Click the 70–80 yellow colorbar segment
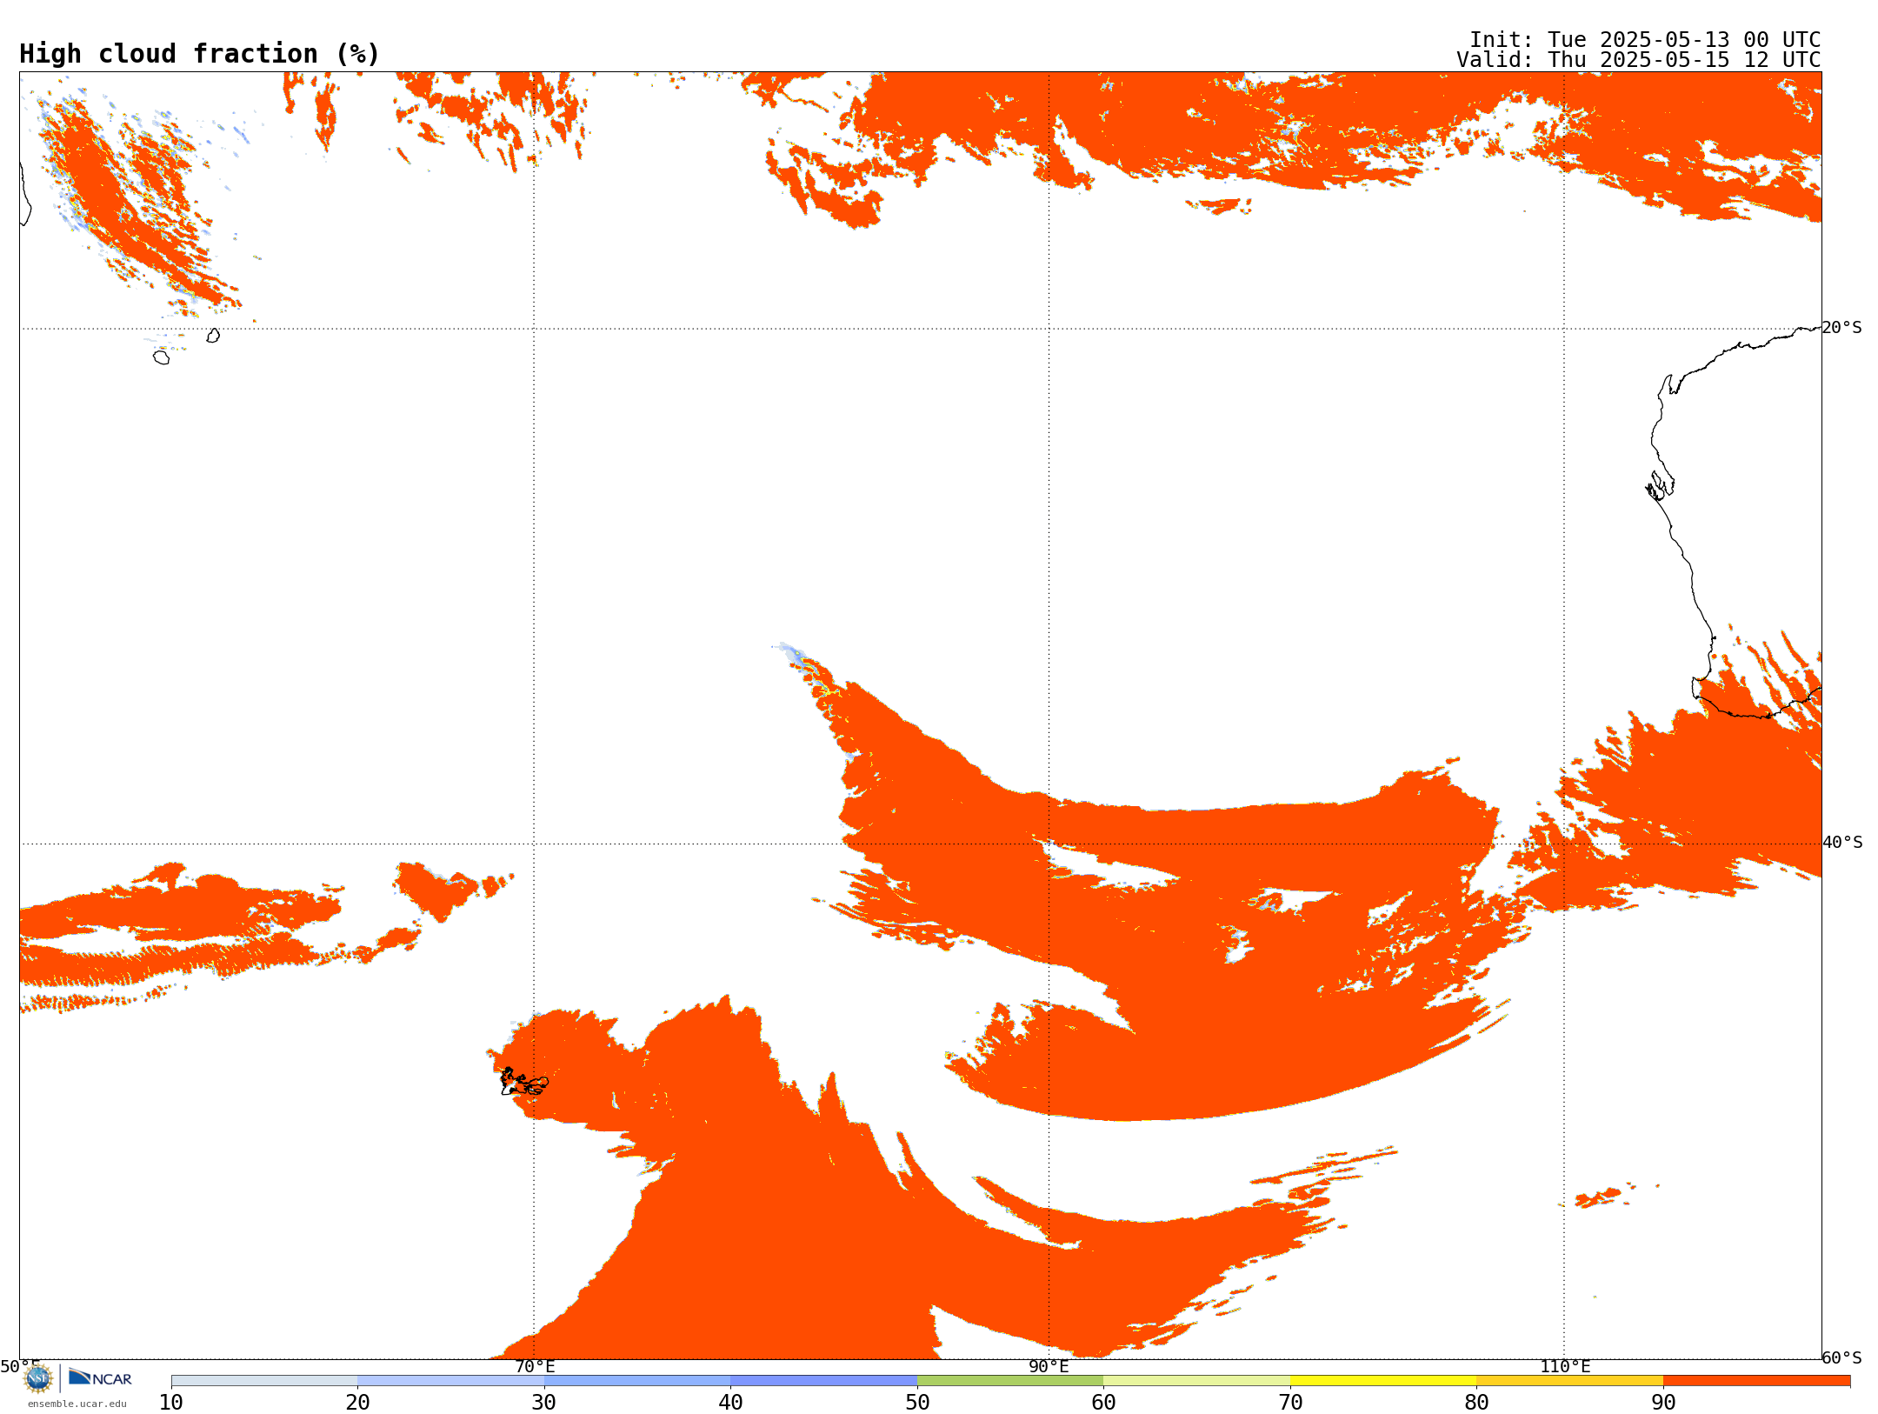 pos(1383,1381)
